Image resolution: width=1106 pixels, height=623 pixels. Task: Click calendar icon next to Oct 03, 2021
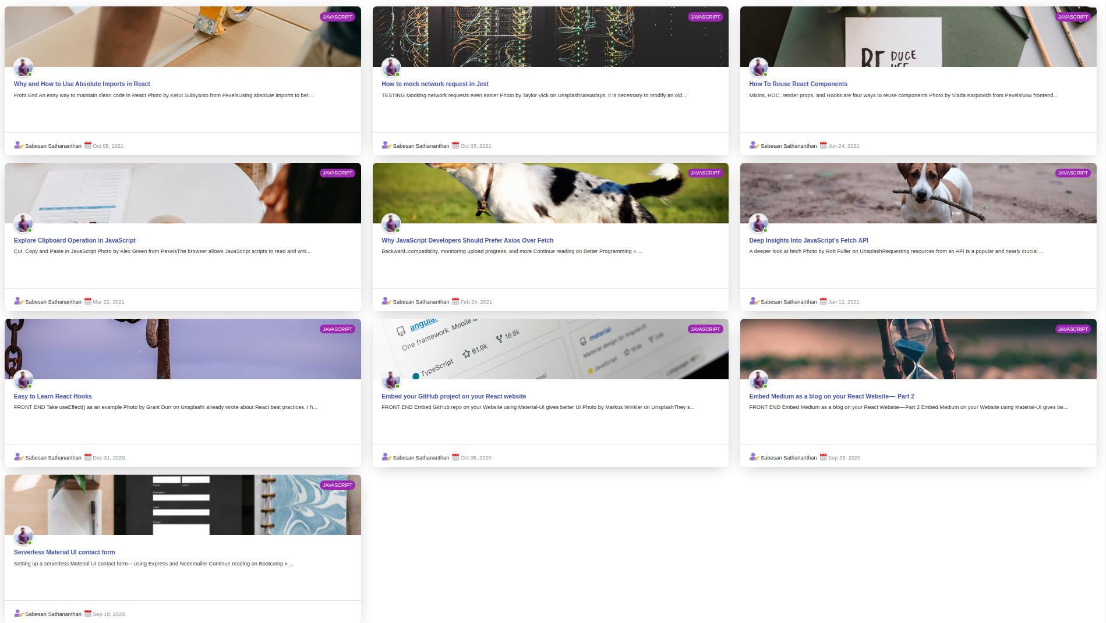pyautogui.click(x=455, y=145)
